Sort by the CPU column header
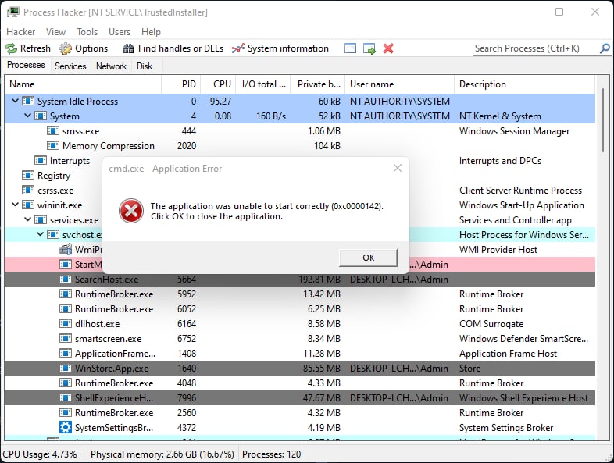614x463 pixels. point(218,84)
